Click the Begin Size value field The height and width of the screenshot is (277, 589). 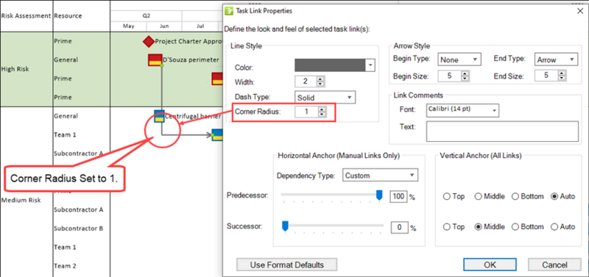tap(450, 76)
